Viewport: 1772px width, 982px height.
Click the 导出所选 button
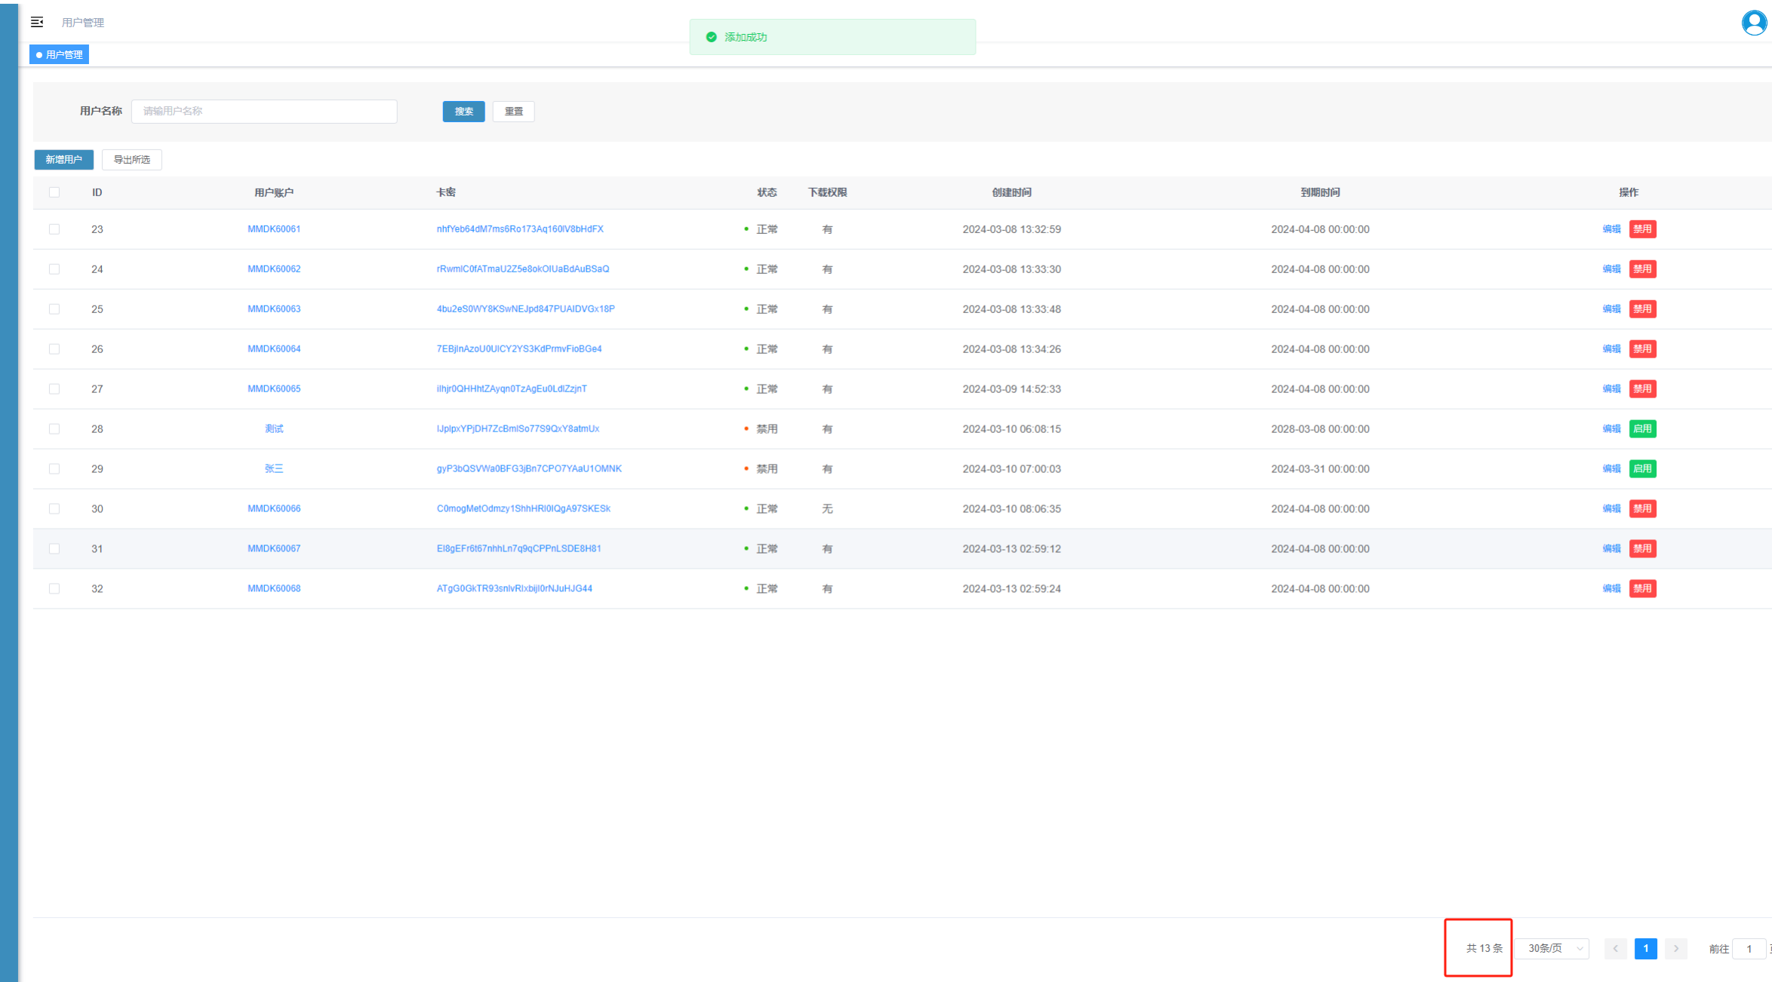pos(132,160)
